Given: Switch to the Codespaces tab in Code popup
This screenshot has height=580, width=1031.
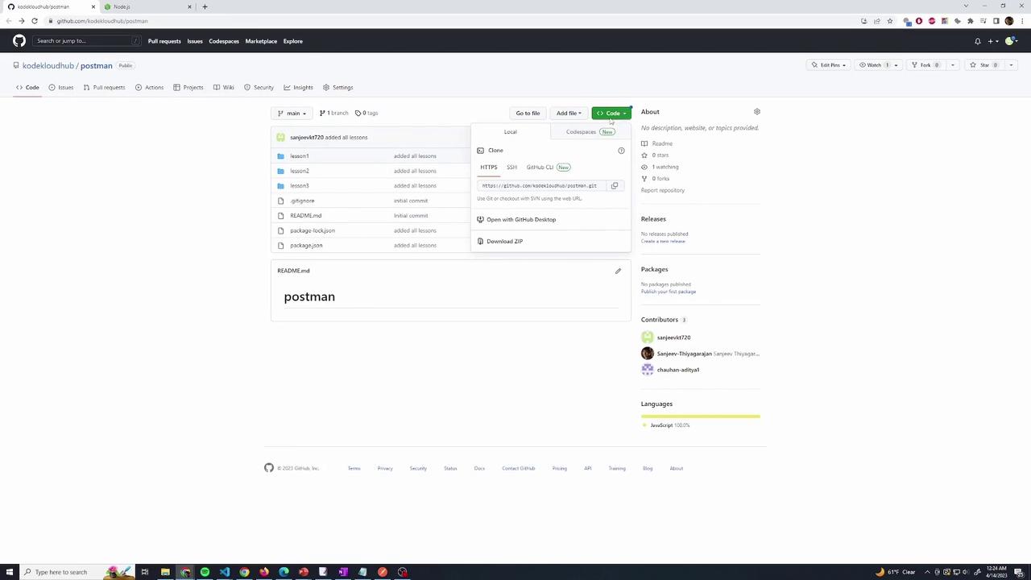Looking at the screenshot, I should [590, 132].
